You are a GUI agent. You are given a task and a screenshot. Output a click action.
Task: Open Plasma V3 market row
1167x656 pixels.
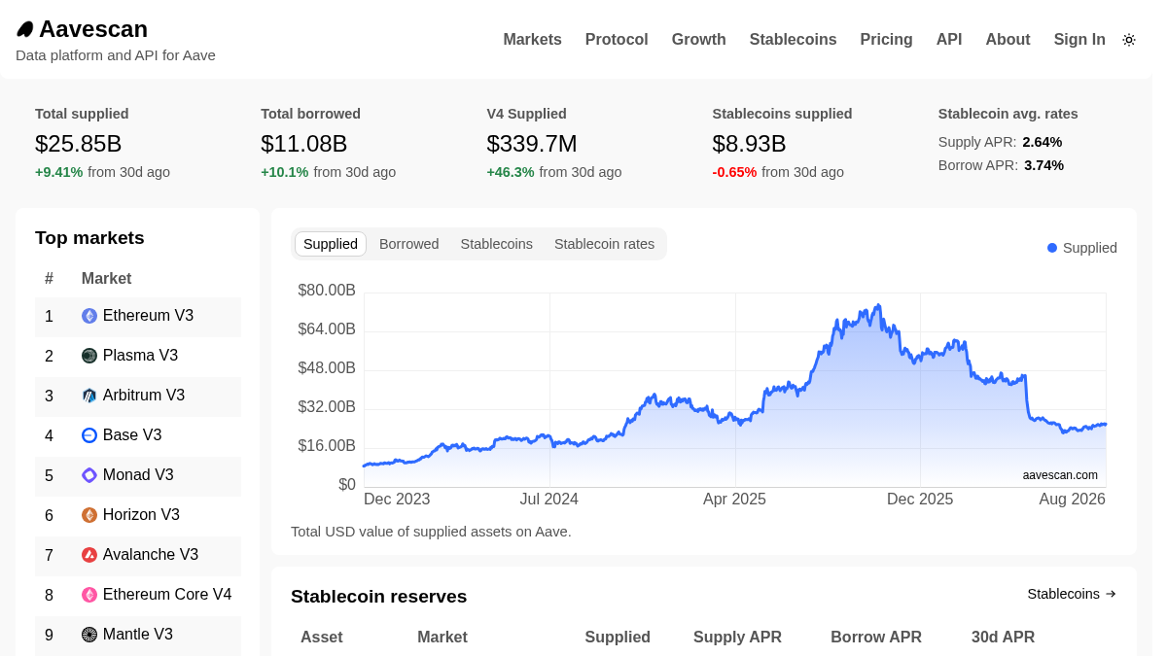click(138, 357)
